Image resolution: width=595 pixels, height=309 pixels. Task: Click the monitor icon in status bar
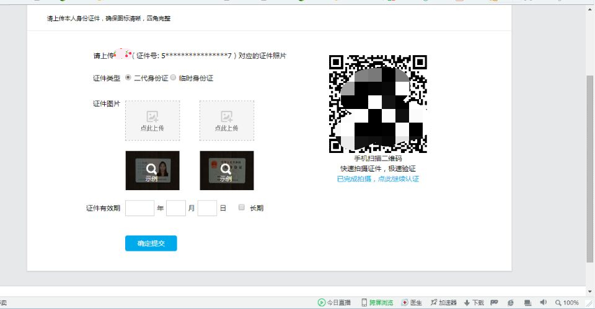pos(527,303)
